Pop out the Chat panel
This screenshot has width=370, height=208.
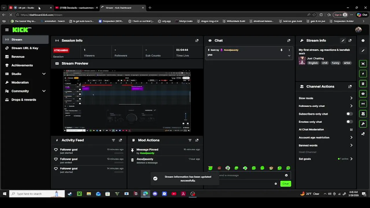288,41
